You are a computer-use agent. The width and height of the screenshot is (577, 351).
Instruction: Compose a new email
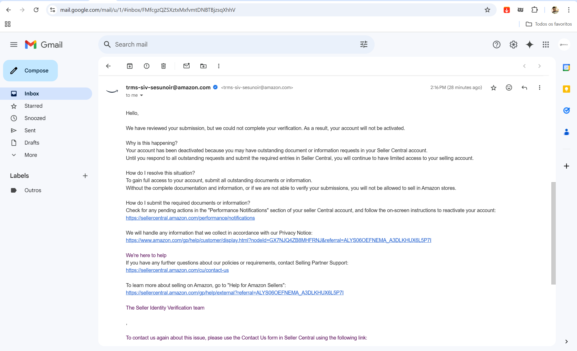point(30,71)
